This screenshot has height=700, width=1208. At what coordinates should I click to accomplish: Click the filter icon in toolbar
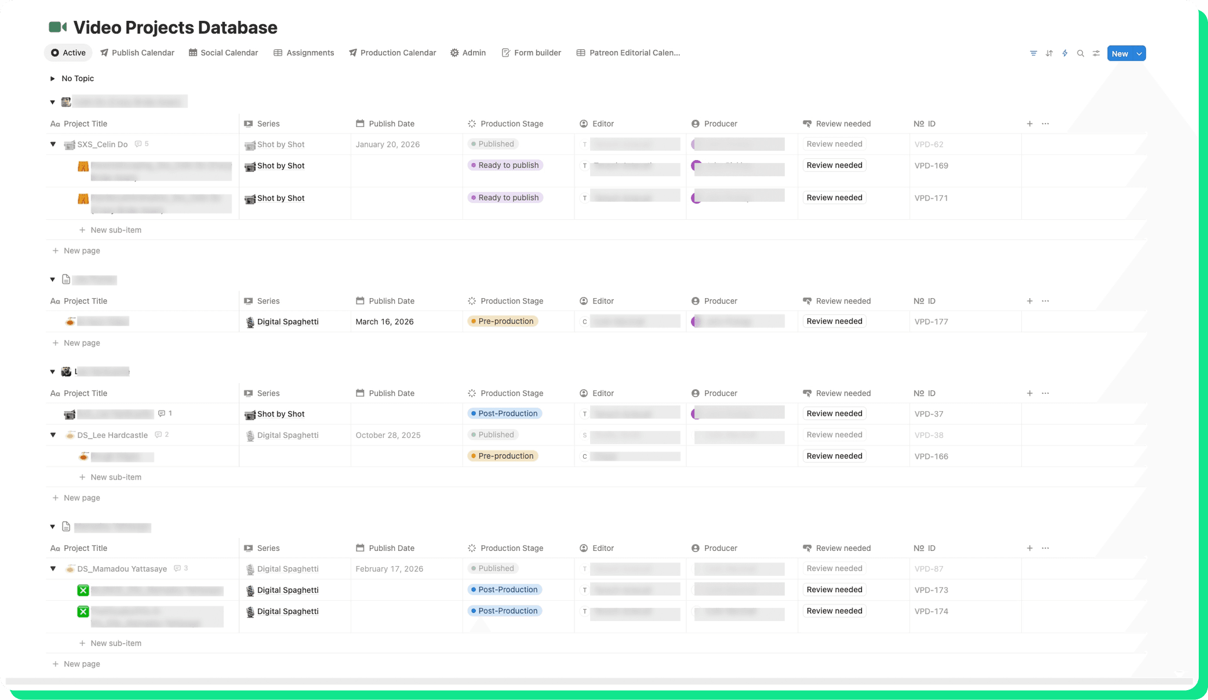[x=1033, y=53]
